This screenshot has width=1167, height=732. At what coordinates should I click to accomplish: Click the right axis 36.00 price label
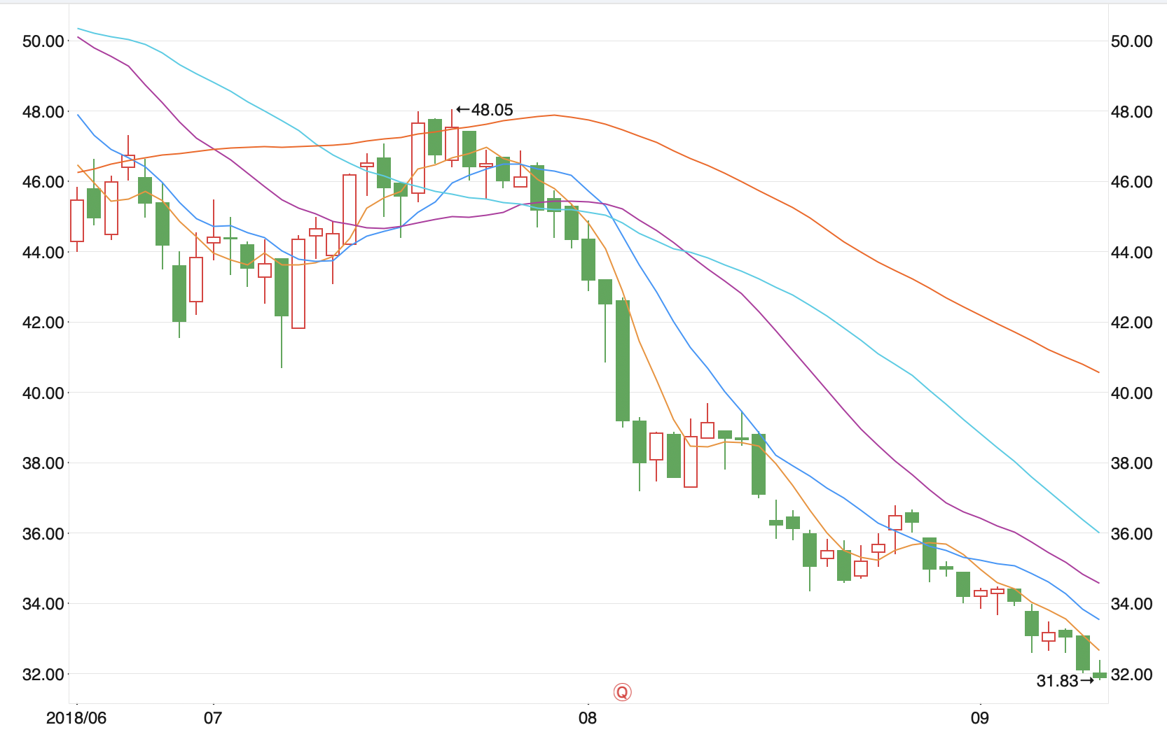(1132, 534)
